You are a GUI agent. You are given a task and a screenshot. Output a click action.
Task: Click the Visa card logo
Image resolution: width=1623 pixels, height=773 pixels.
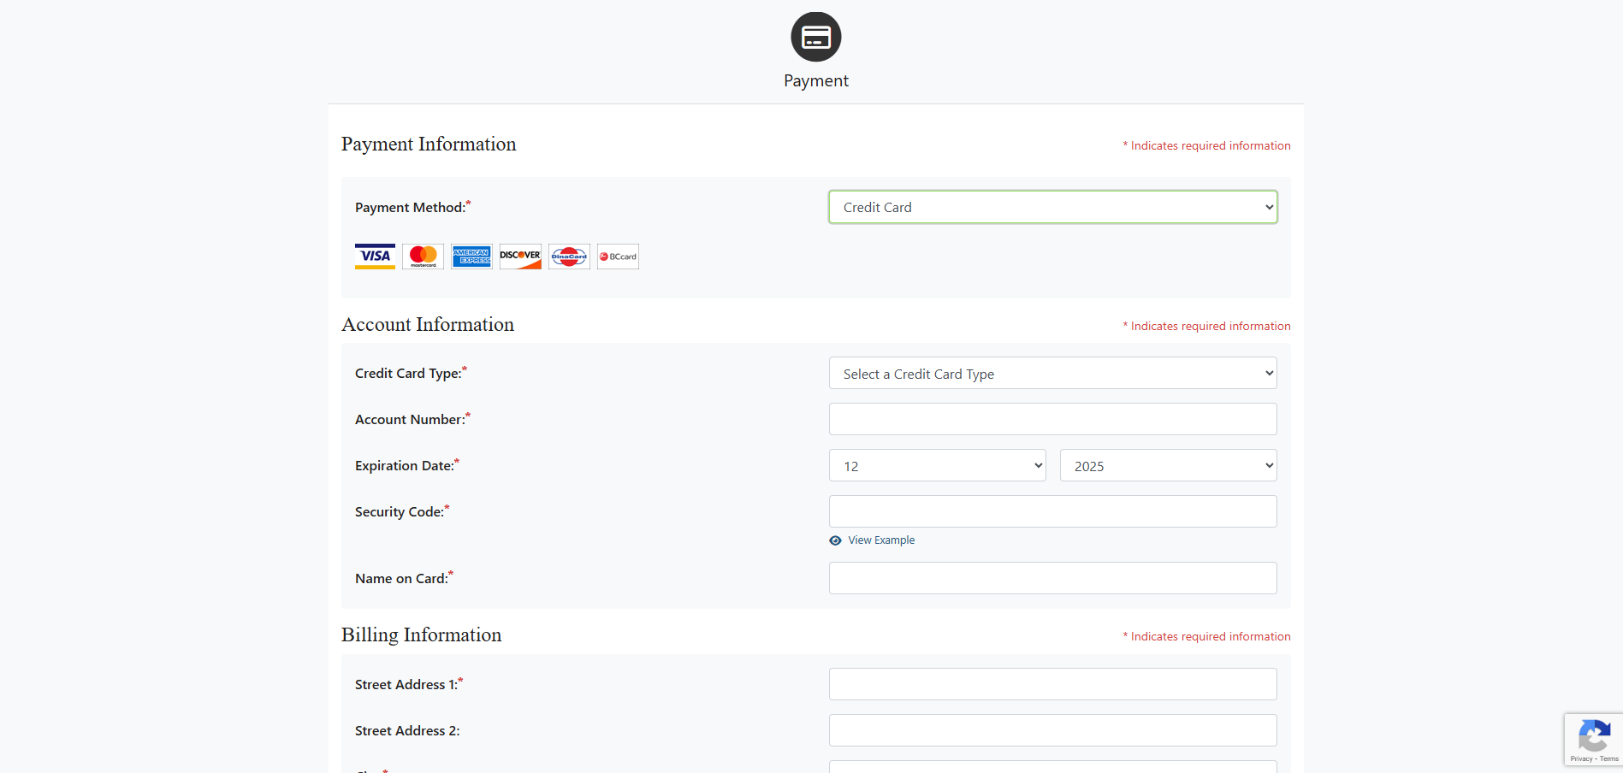(x=375, y=257)
